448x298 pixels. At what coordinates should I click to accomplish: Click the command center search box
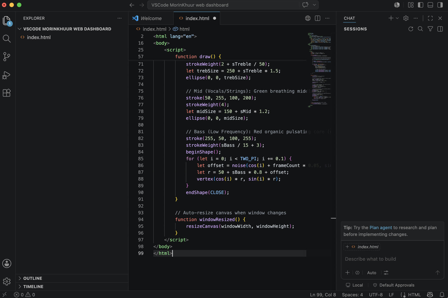(223, 5)
